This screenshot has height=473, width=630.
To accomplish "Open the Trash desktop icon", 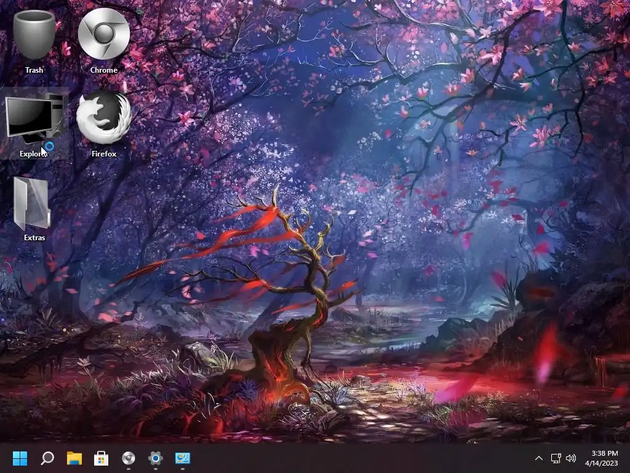I will click(x=34, y=35).
